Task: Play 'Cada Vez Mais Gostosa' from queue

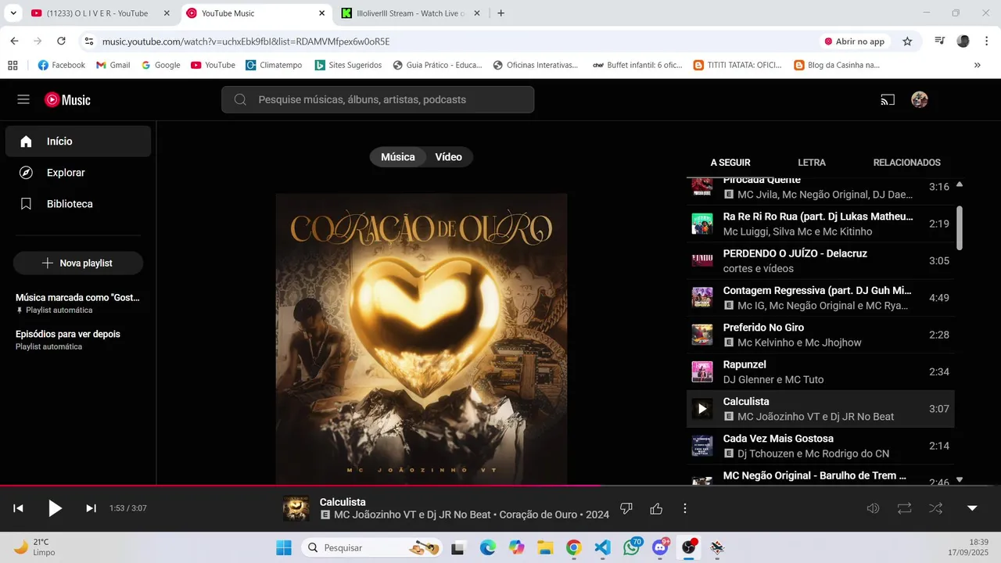Action: click(820, 446)
